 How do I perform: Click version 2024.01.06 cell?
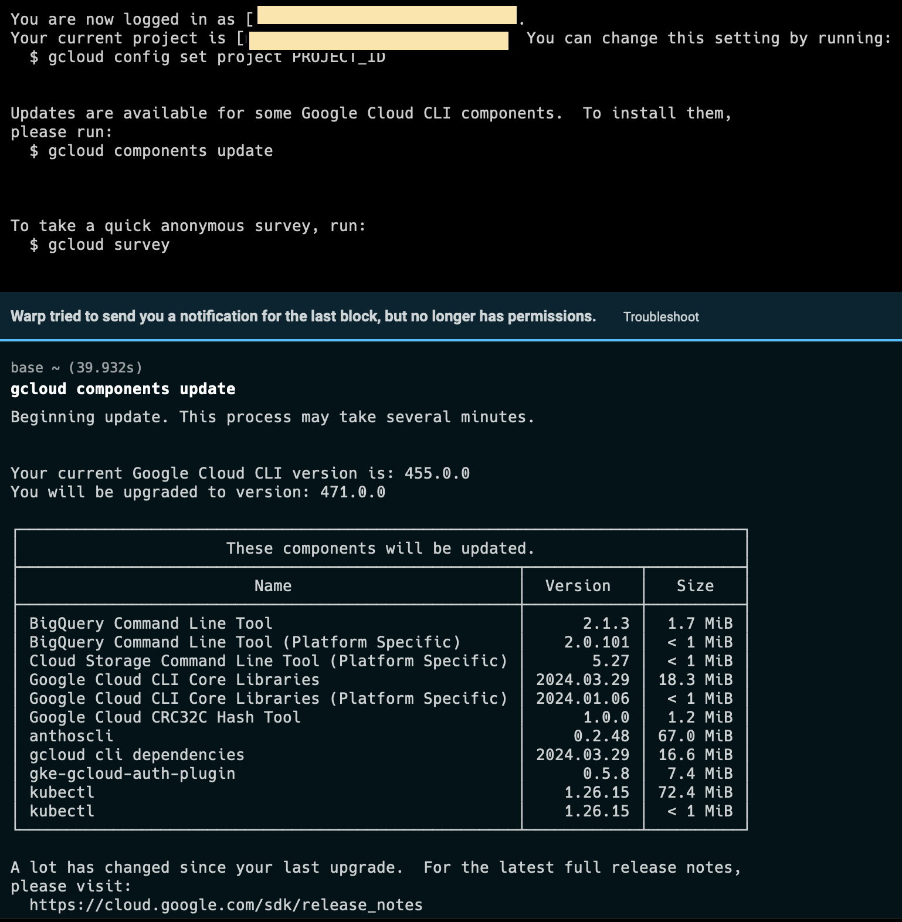pyautogui.click(x=582, y=699)
